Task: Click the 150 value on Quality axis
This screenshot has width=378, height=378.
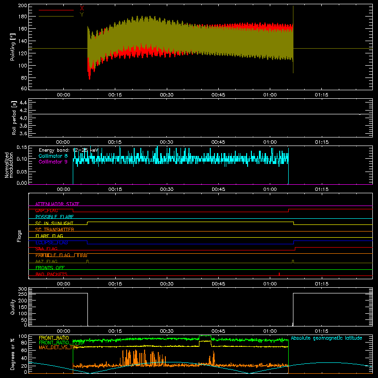Action: point(23,307)
